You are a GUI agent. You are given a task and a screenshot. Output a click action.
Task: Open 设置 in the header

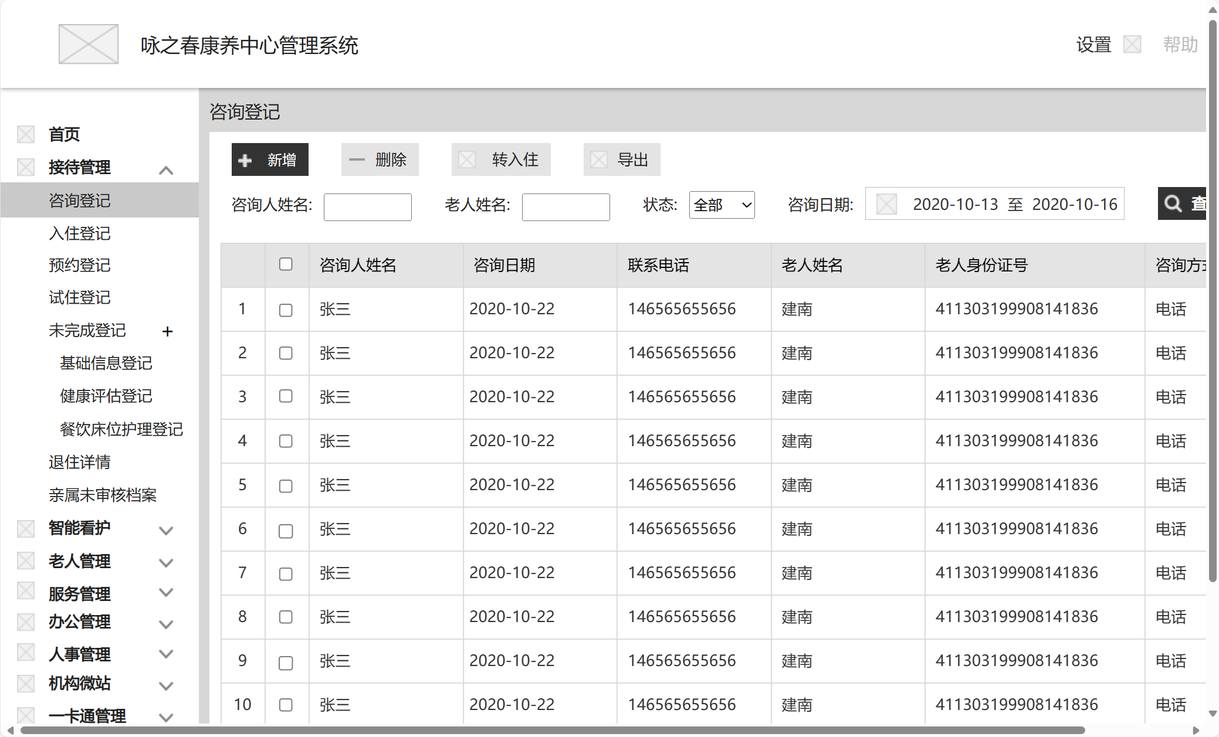[1093, 45]
